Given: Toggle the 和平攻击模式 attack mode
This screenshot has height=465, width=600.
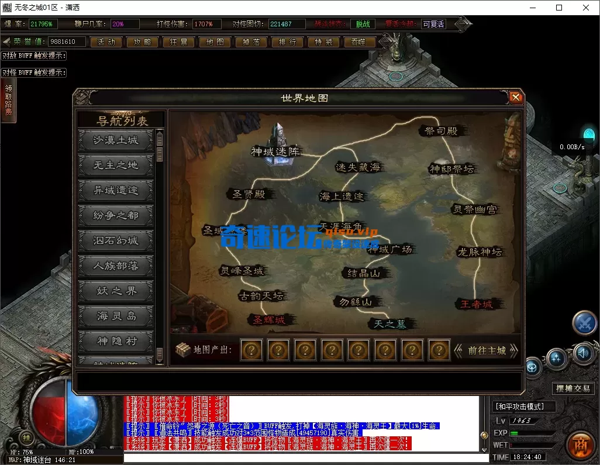Looking at the screenshot, I should (520, 407).
